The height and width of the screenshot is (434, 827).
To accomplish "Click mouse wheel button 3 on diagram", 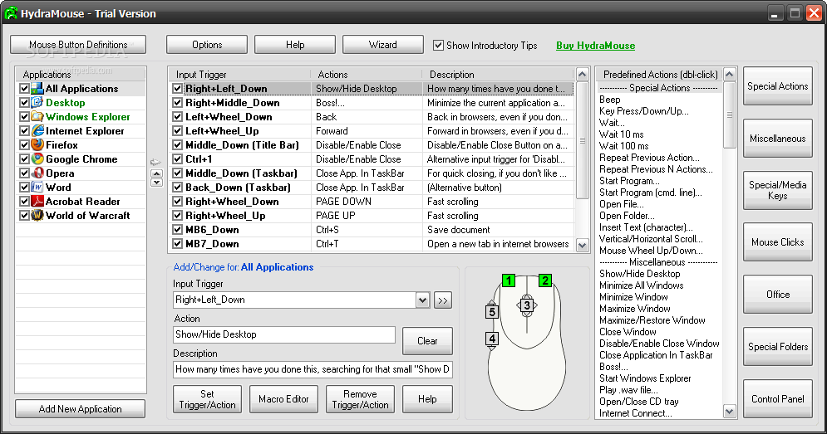I will tap(526, 305).
